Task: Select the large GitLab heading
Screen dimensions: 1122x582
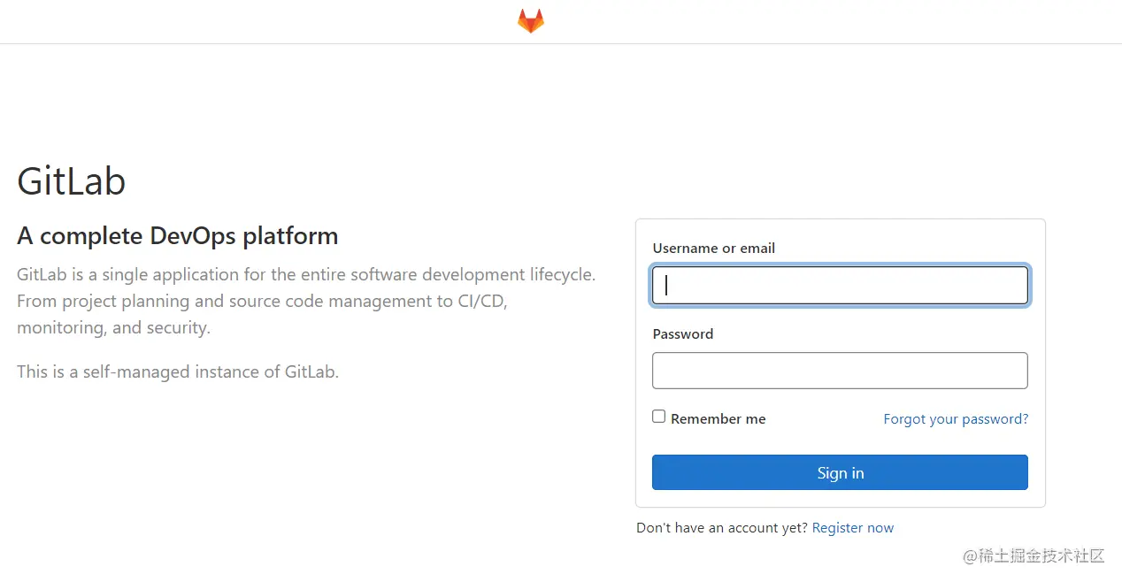Action: [x=72, y=181]
